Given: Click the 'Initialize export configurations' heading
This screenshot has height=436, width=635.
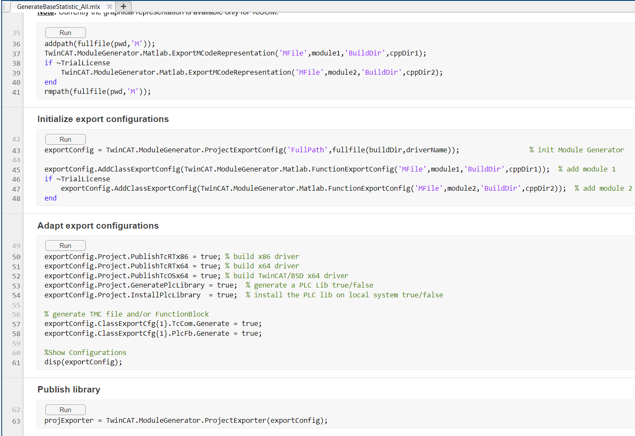Looking at the screenshot, I should [103, 119].
